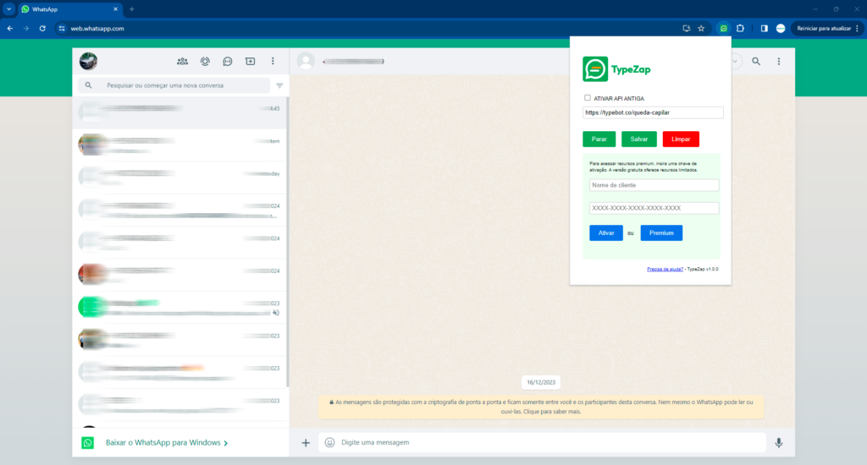Open the Chrome profile icon
The image size is (867, 465).
781,28
